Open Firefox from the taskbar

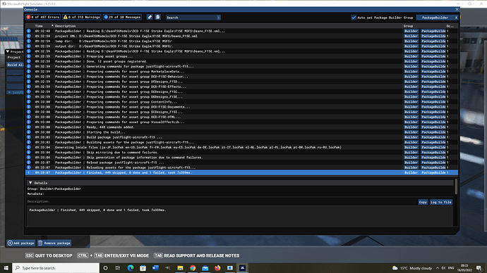pyautogui.click(x=217, y=268)
